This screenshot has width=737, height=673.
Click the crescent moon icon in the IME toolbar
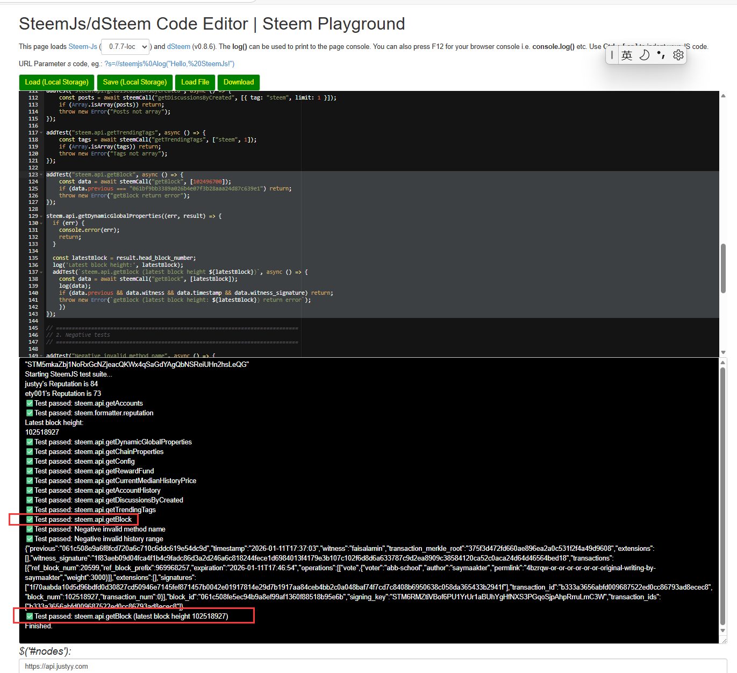pyautogui.click(x=644, y=55)
